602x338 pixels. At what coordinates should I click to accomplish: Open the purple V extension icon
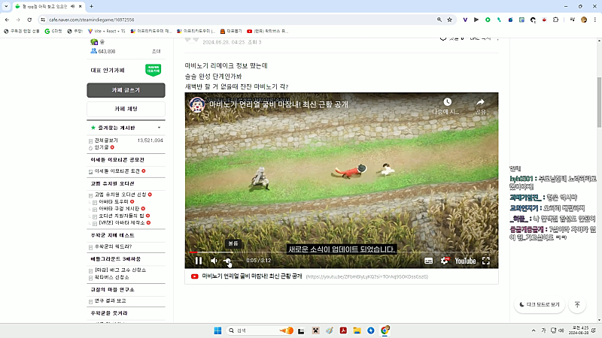(x=465, y=20)
